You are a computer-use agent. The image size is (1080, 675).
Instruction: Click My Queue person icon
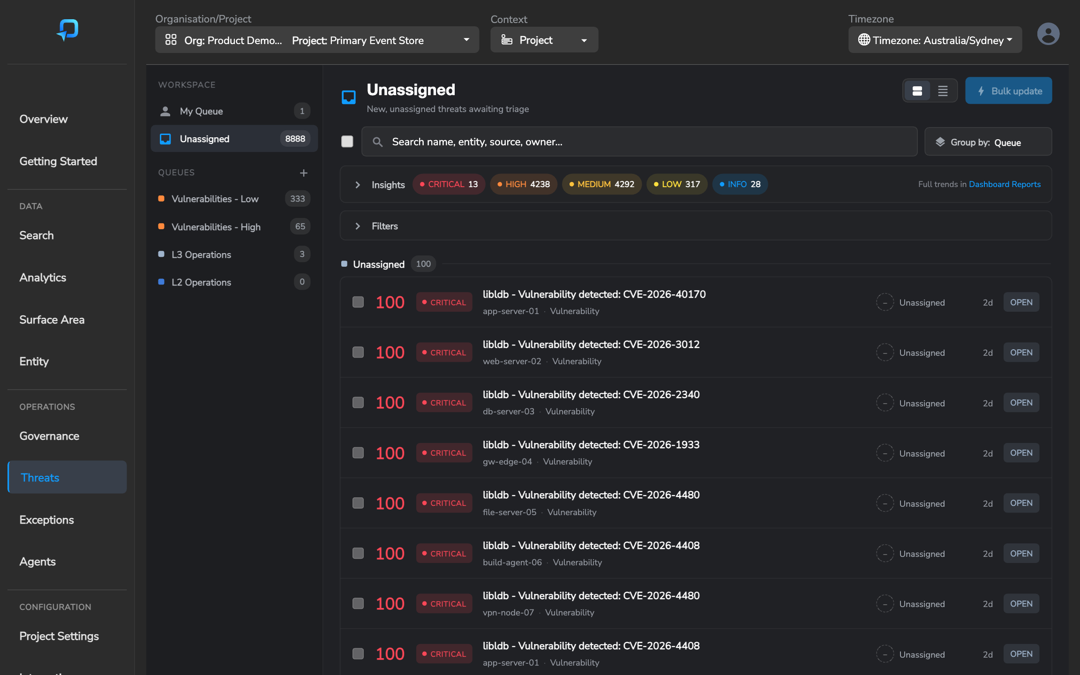(165, 111)
